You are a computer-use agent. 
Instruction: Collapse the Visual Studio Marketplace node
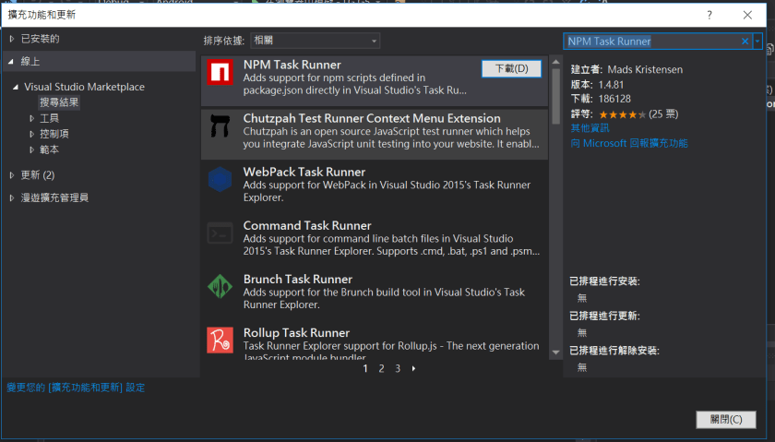coord(16,87)
